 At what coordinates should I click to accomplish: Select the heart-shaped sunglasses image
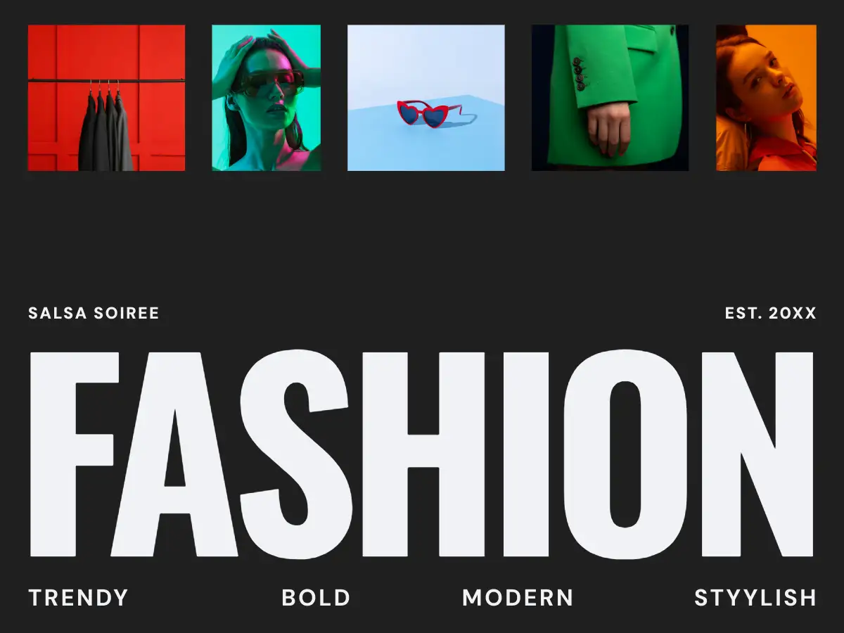pyautogui.click(x=426, y=98)
